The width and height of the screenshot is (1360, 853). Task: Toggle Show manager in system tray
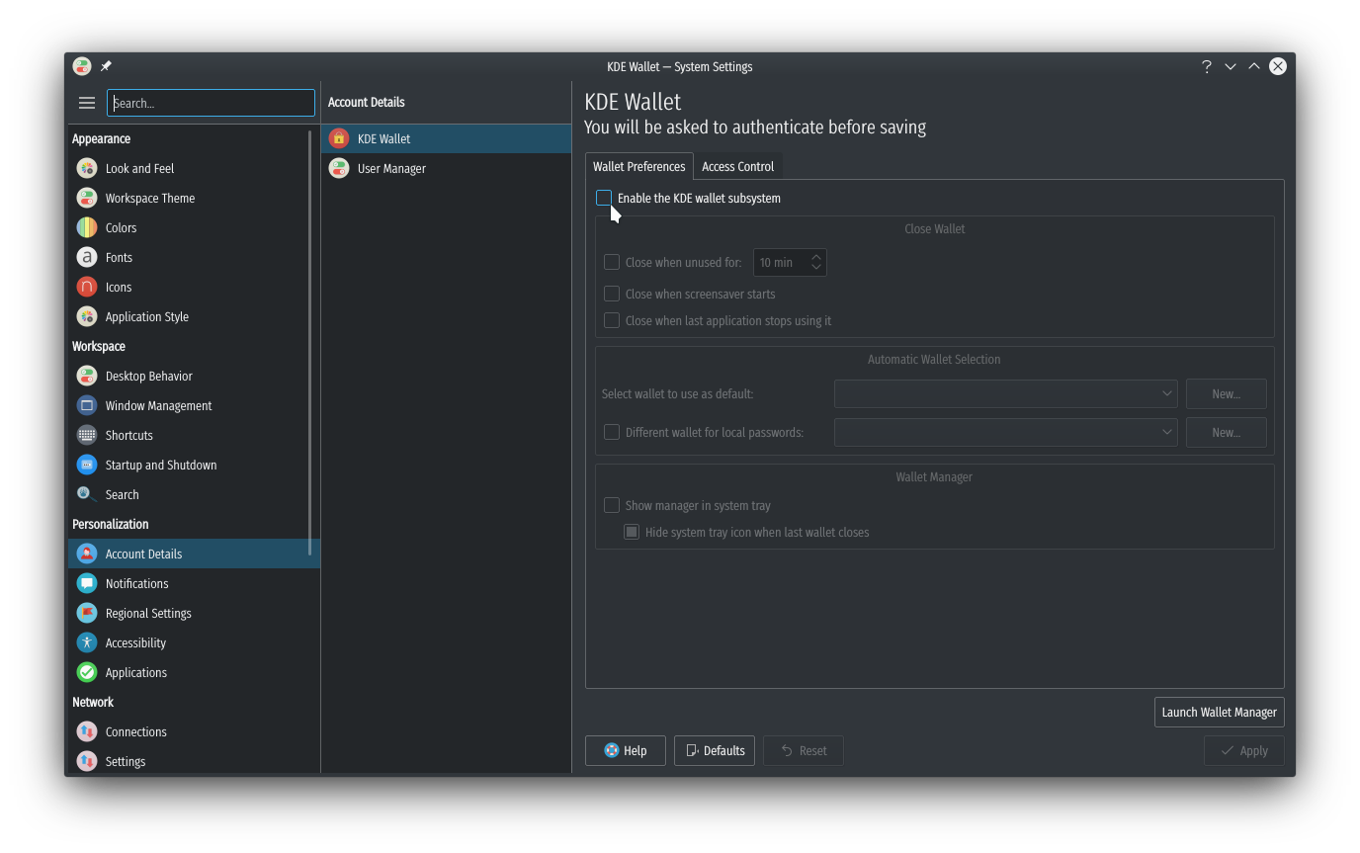[612, 505]
